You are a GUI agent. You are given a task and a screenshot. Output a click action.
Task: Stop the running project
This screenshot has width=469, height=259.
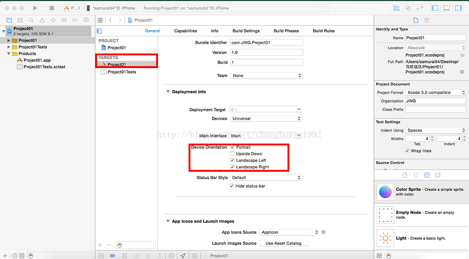pyautogui.click(x=52, y=8)
